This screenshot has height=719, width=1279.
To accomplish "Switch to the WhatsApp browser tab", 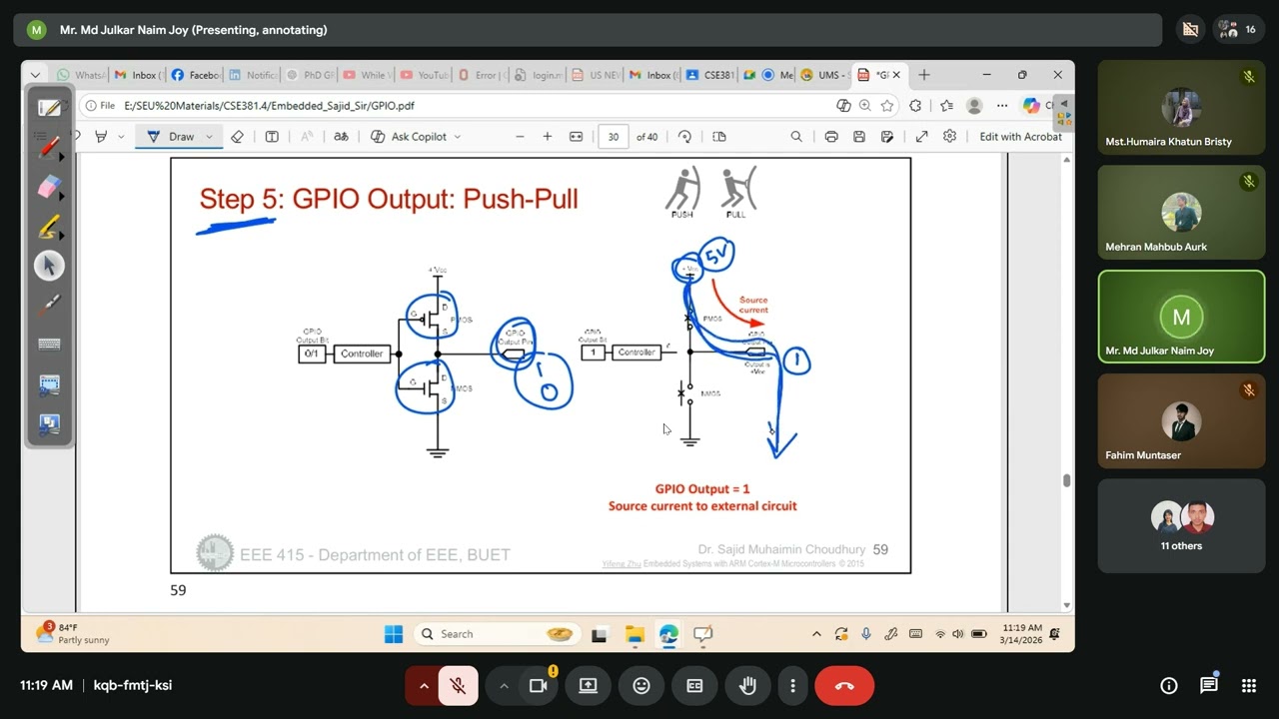I will point(81,75).
